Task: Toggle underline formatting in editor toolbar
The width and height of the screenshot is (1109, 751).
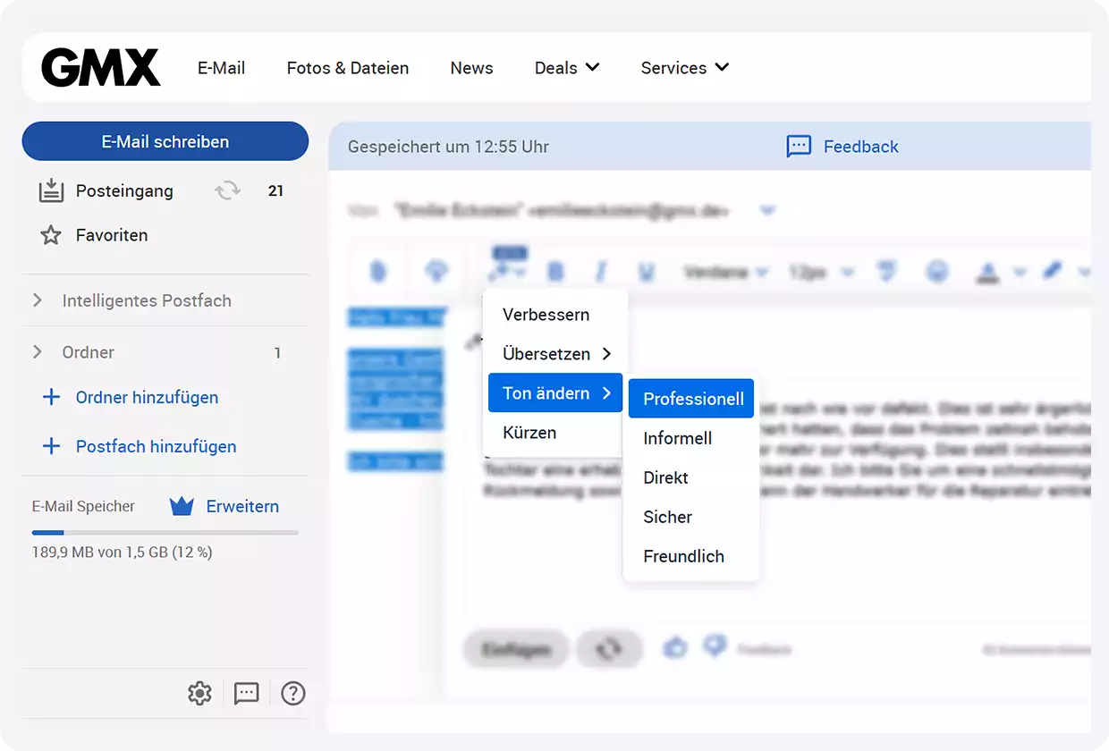Action: tap(646, 272)
